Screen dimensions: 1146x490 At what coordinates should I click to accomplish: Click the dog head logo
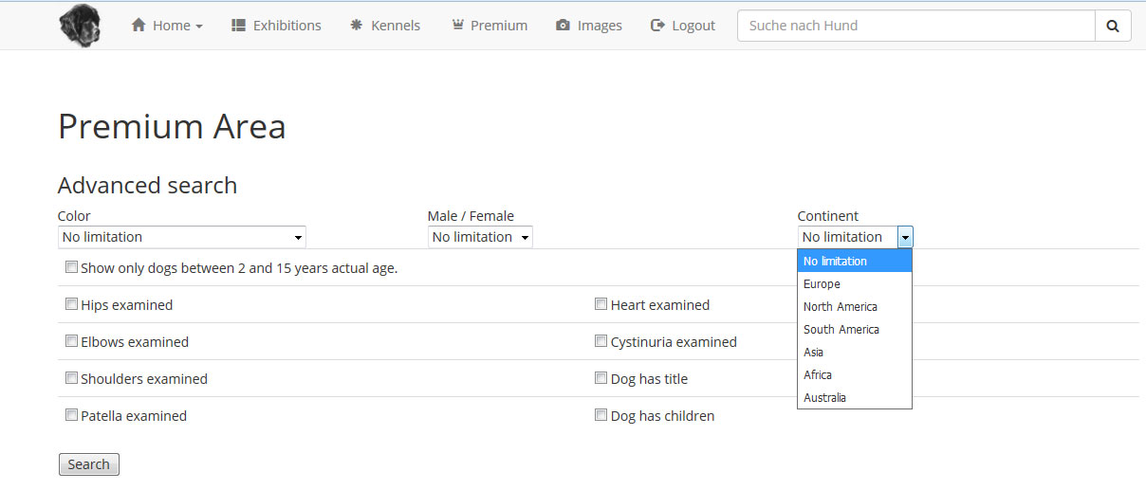[x=80, y=26]
